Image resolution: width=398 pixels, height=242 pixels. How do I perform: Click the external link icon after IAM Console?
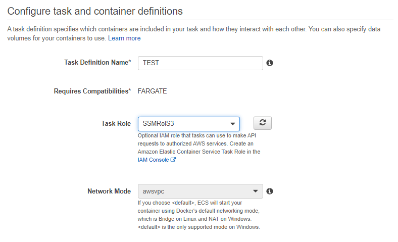[x=173, y=160]
